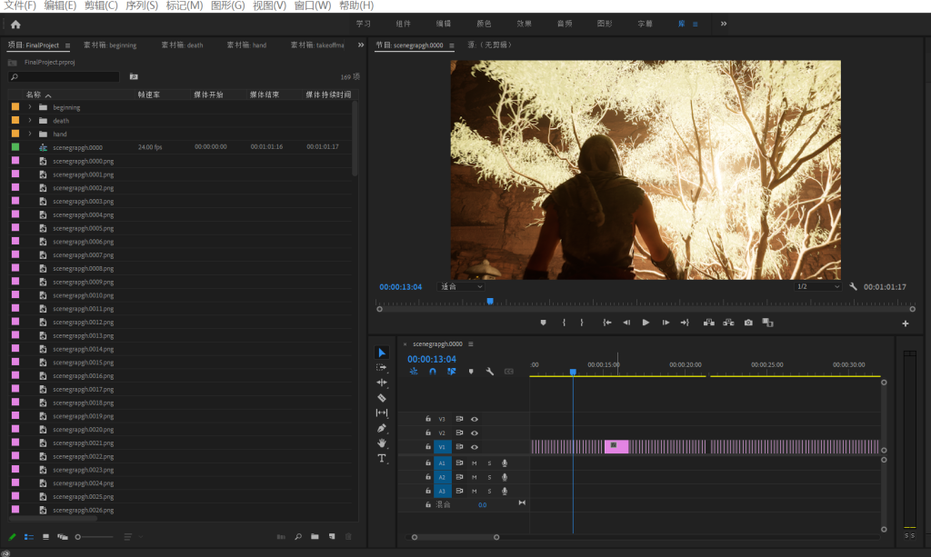Image resolution: width=931 pixels, height=557 pixels.
Task: Expand the death bin
Action: point(30,121)
